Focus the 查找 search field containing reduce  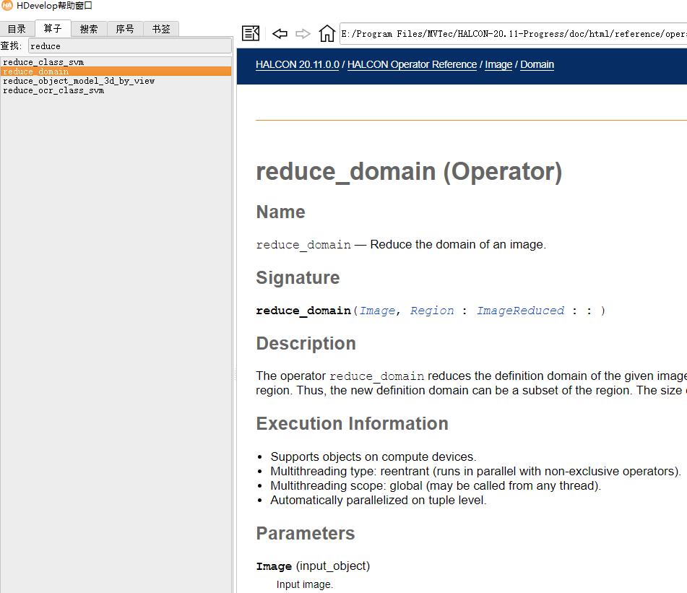[x=130, y=46]
